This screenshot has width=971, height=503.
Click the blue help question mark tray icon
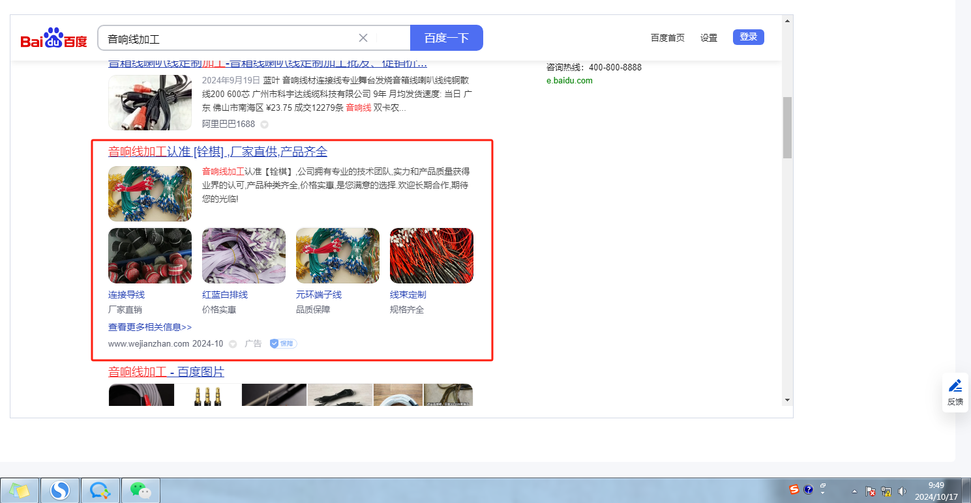pyautogui.click(x=809, y=489)
